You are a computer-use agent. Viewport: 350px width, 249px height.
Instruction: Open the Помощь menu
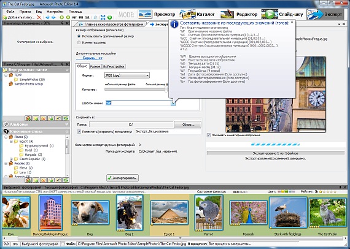point(76,12)
